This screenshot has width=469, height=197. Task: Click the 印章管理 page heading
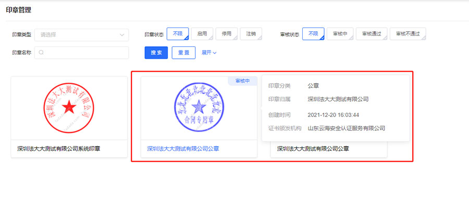coord(19,10)
